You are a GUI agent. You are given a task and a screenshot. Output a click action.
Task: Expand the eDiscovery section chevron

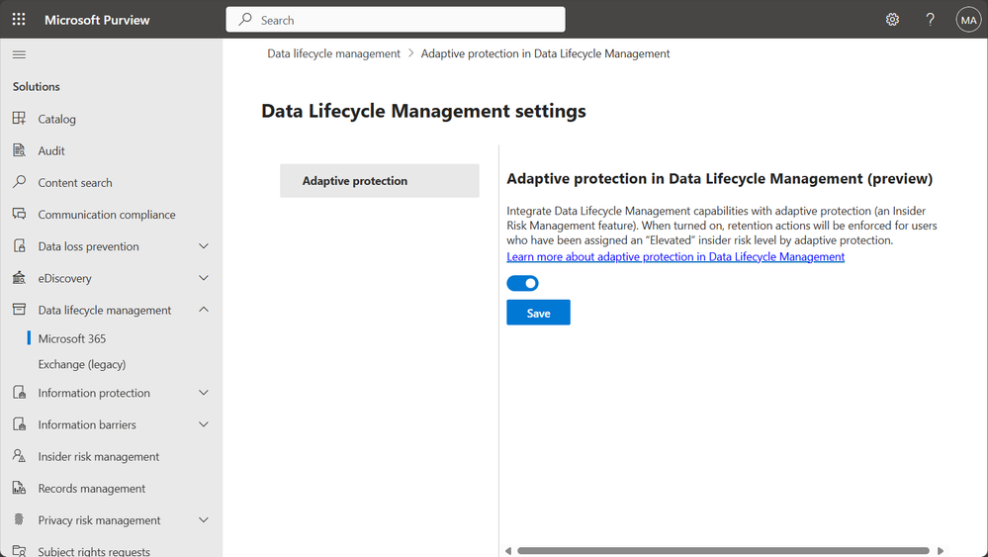point(204,278)
